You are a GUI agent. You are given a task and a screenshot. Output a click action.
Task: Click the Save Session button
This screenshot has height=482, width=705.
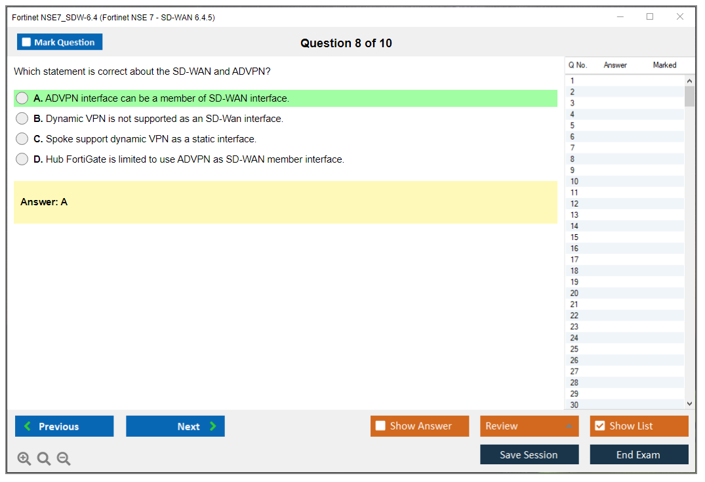529,454
